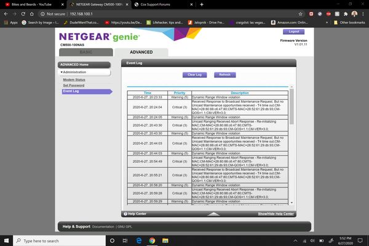Open Other bookmarks folder
369x246 pixels.
click(x=349, y=23)
